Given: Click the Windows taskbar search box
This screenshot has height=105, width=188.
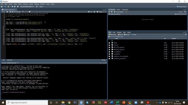Looking at the screenshot, I should [x=27, y=102].
